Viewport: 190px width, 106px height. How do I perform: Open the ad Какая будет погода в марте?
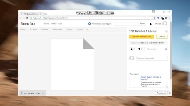click(x=151, y=78)
